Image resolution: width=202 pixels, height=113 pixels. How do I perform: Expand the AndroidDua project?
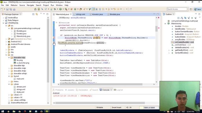[x=3, y=18]
